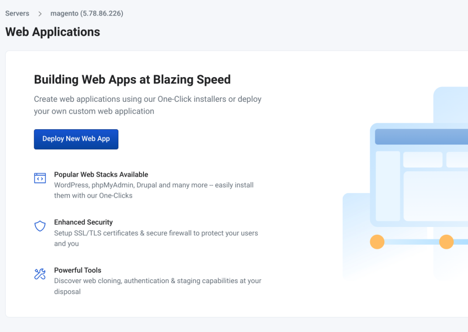Click the breadcrumb chevron separator
Screen dimensions: 468x332
tap(40, 14)
